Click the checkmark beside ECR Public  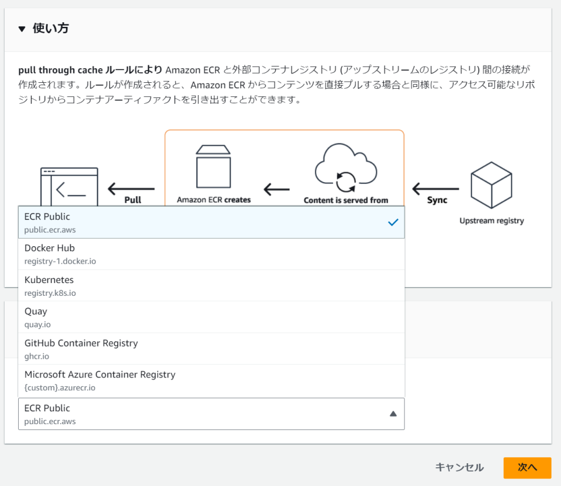click(x=393, y=222)
